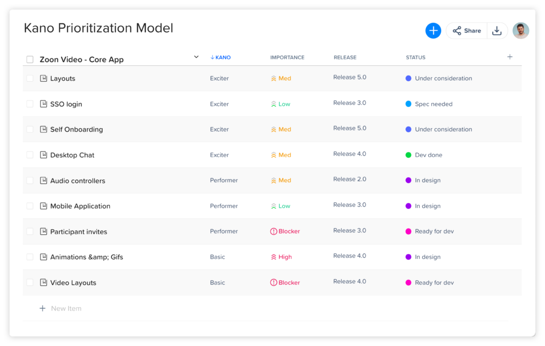The height and width of the screenshot is (346, 545).
Task: Click the STATUS column header
Action: click(415, 57)
